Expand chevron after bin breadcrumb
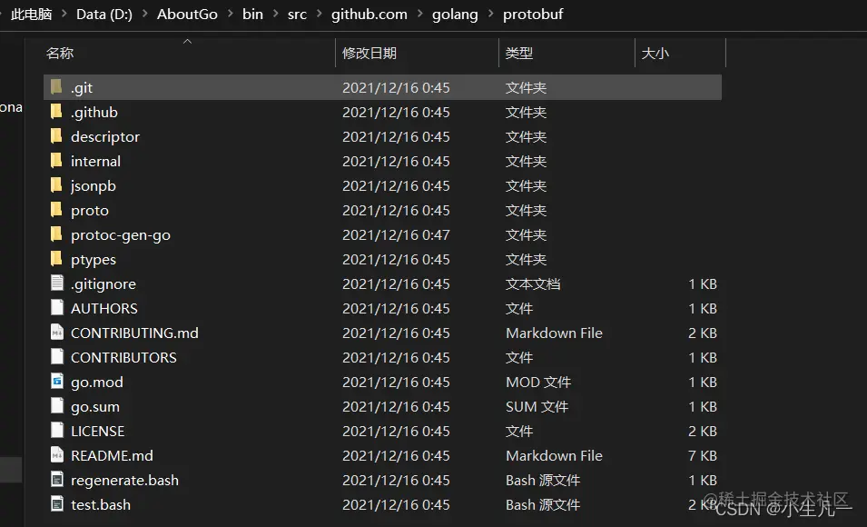The height and width of the screenshot is (527, 867). pos(275,14)
